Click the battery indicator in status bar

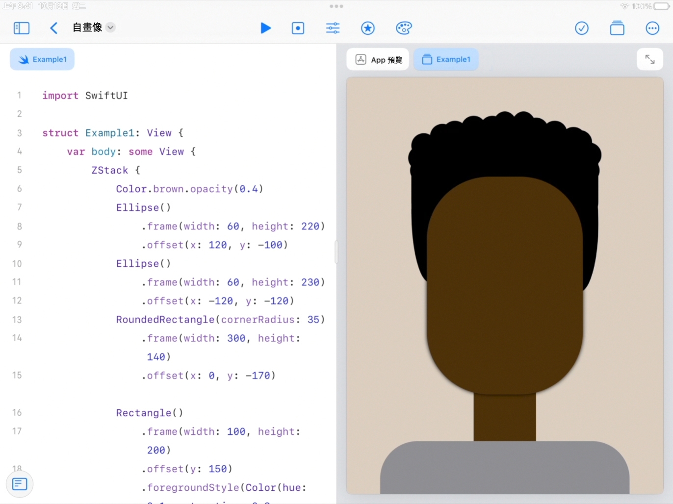coord(661,6)
